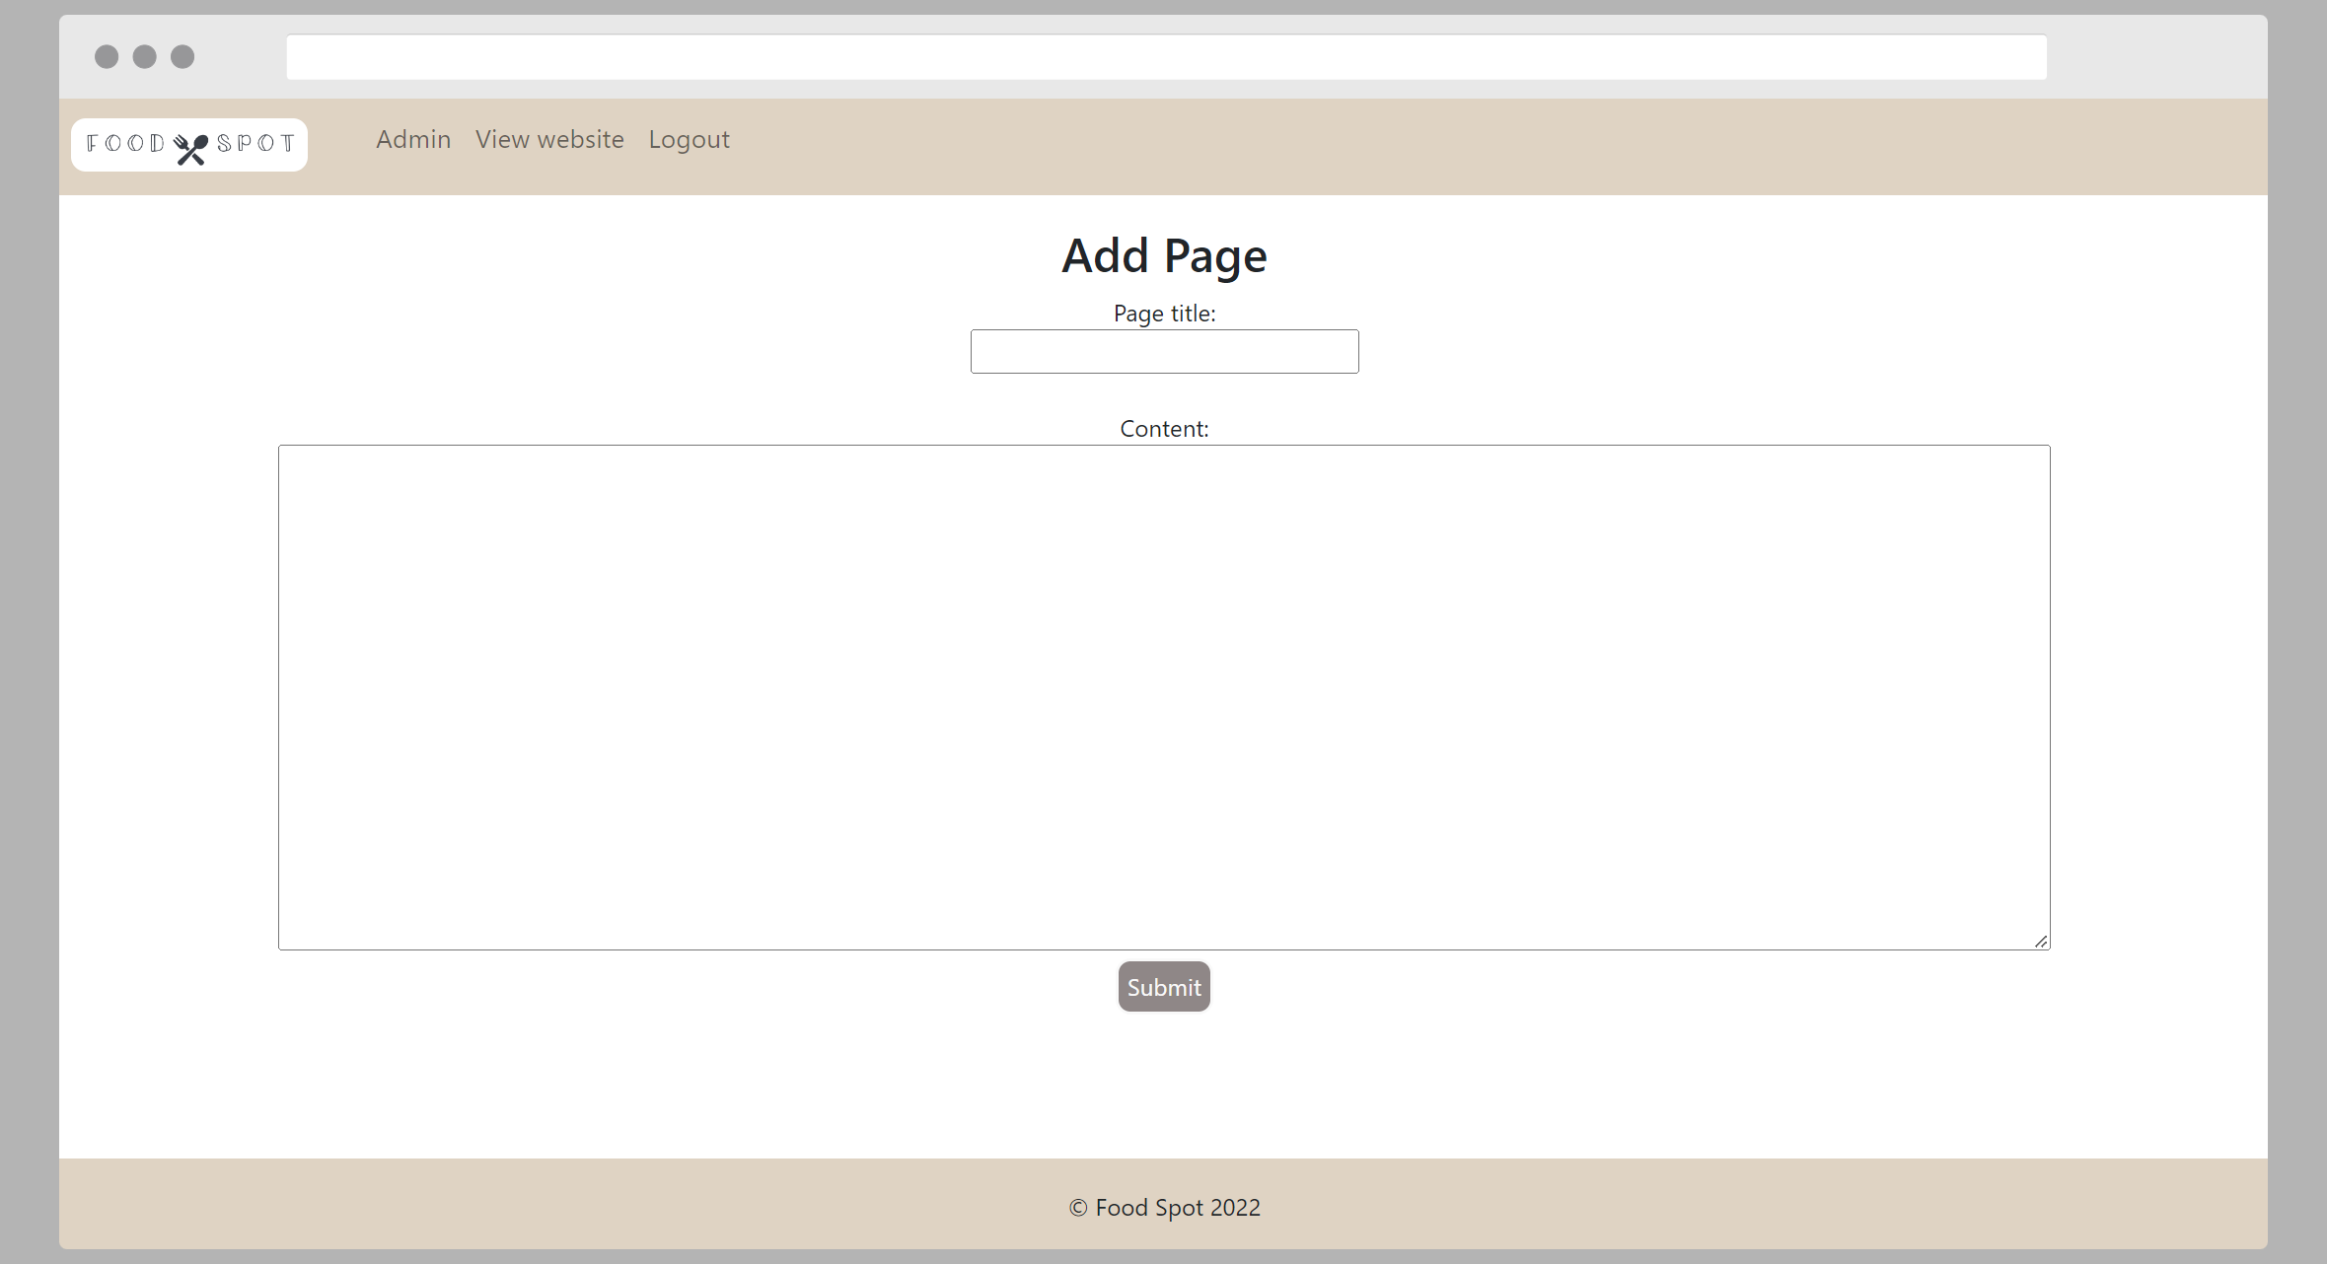Click the Page title label
The width and height of the screenshot is (2327, 1264).
(1164, 314)
